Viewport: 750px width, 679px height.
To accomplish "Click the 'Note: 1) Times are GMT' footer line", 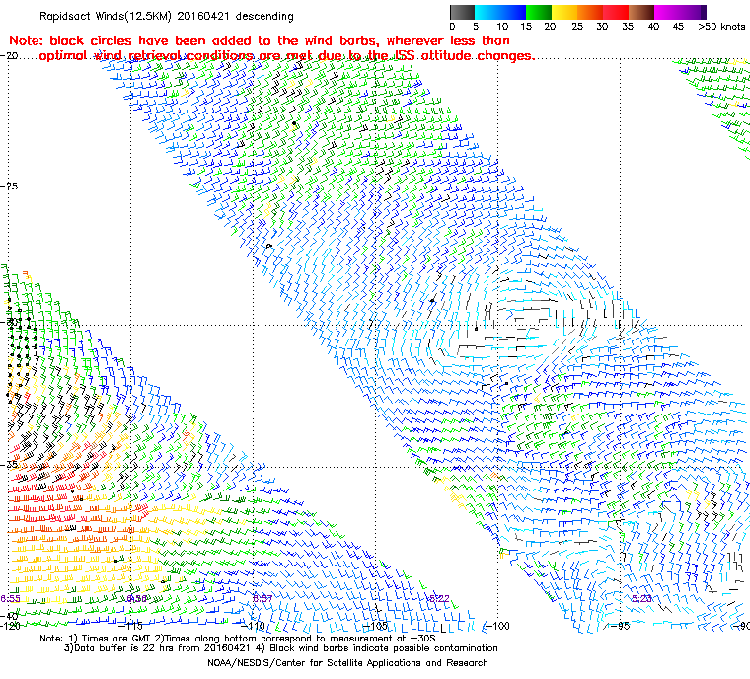I will [238, 638].
